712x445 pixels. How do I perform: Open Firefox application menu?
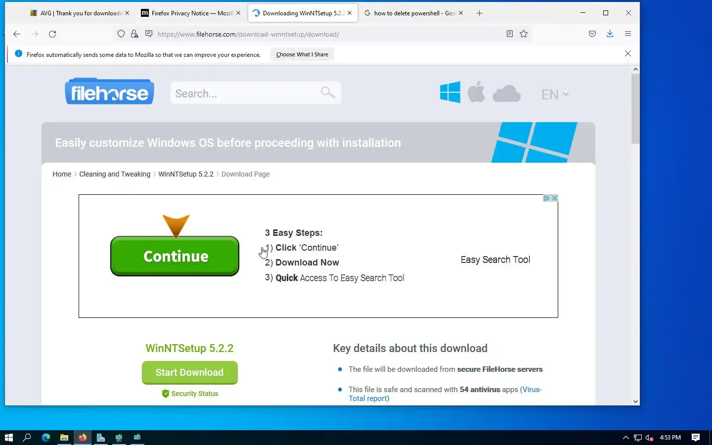[x=628, y=34]
